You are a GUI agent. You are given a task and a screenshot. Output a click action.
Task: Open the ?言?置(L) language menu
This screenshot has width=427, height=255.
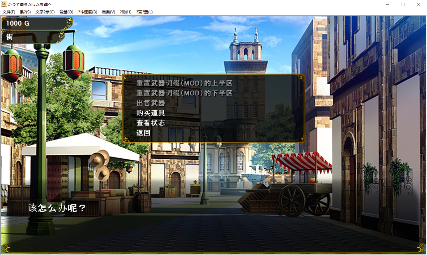(144, 12)
